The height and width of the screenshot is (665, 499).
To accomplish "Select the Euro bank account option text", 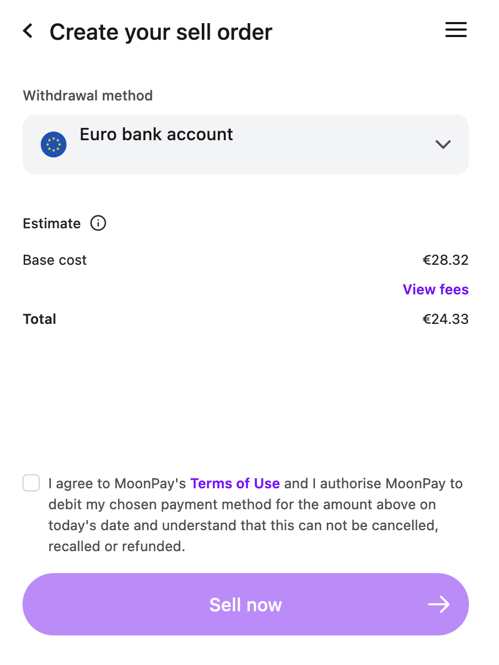I will 156,134.
